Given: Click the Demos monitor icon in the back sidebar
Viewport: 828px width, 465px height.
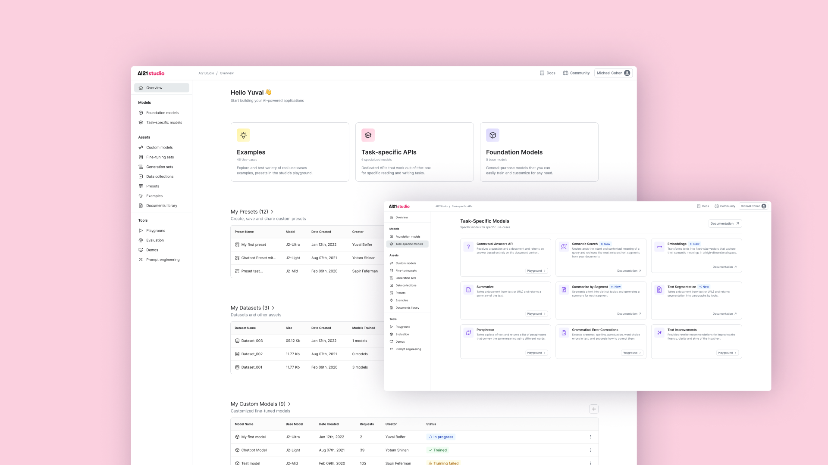Looking at the screenshot, I should (x=141, y=250).
